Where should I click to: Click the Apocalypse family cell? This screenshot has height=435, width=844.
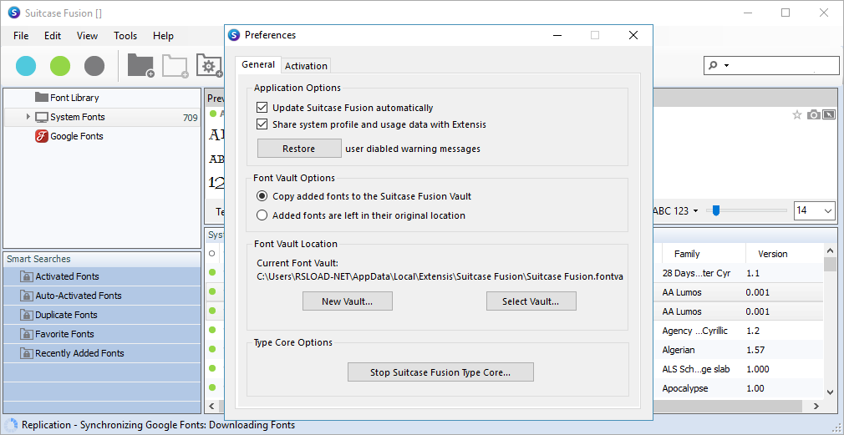(x=684, y=388)
